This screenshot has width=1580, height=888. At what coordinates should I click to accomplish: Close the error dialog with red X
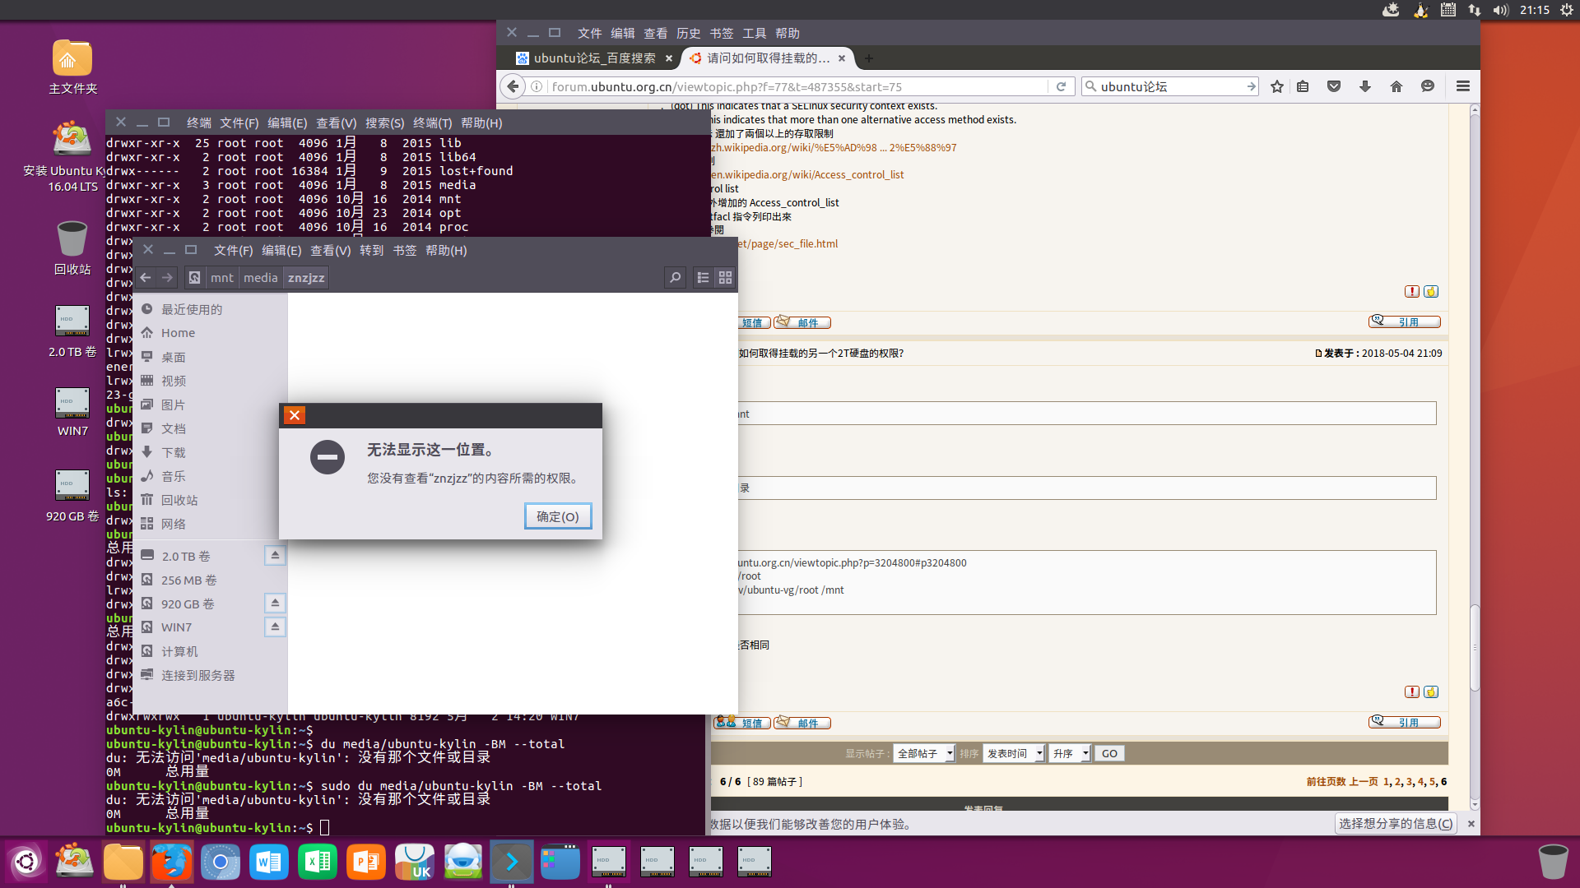click(x=295, y=415)
